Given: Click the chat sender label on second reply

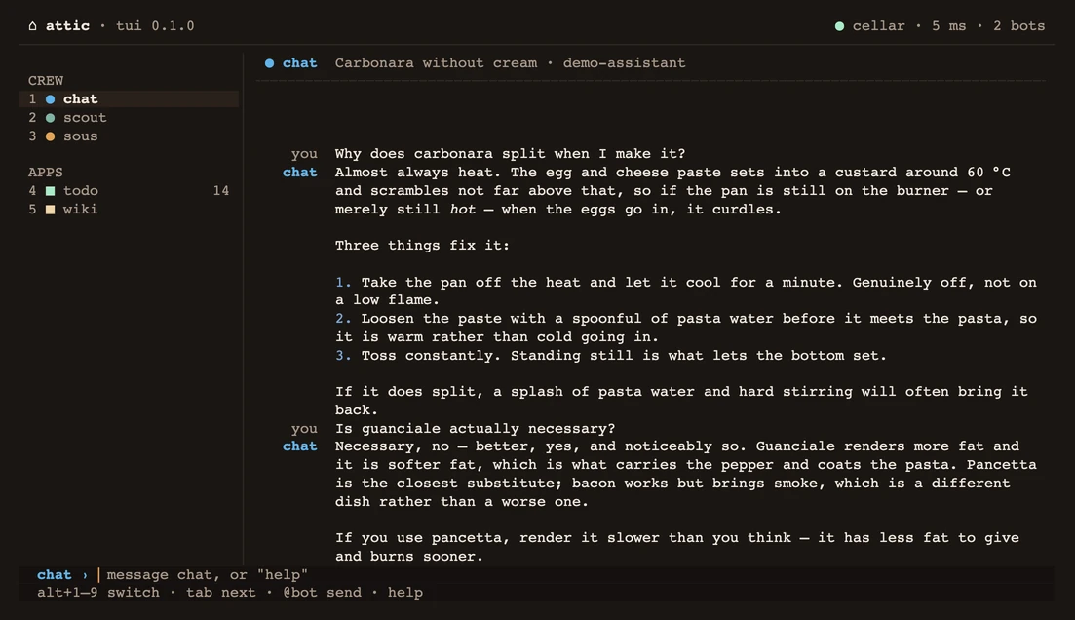Looking at the screenshot, I should (299, 446).
